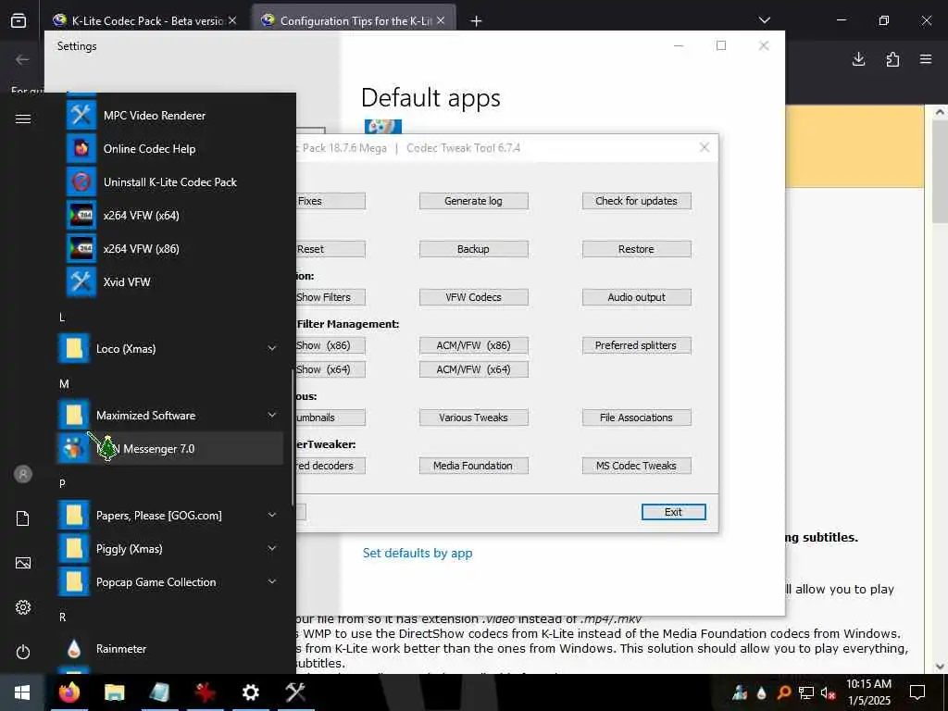Click the browser back arrow
This screenshot has width=948, height=711.
(22, 59)
